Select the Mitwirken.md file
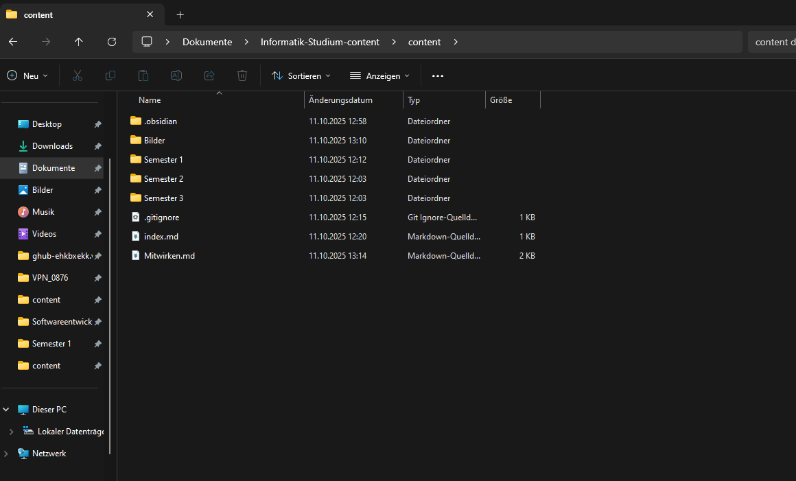796x481 pixels. 169,256
